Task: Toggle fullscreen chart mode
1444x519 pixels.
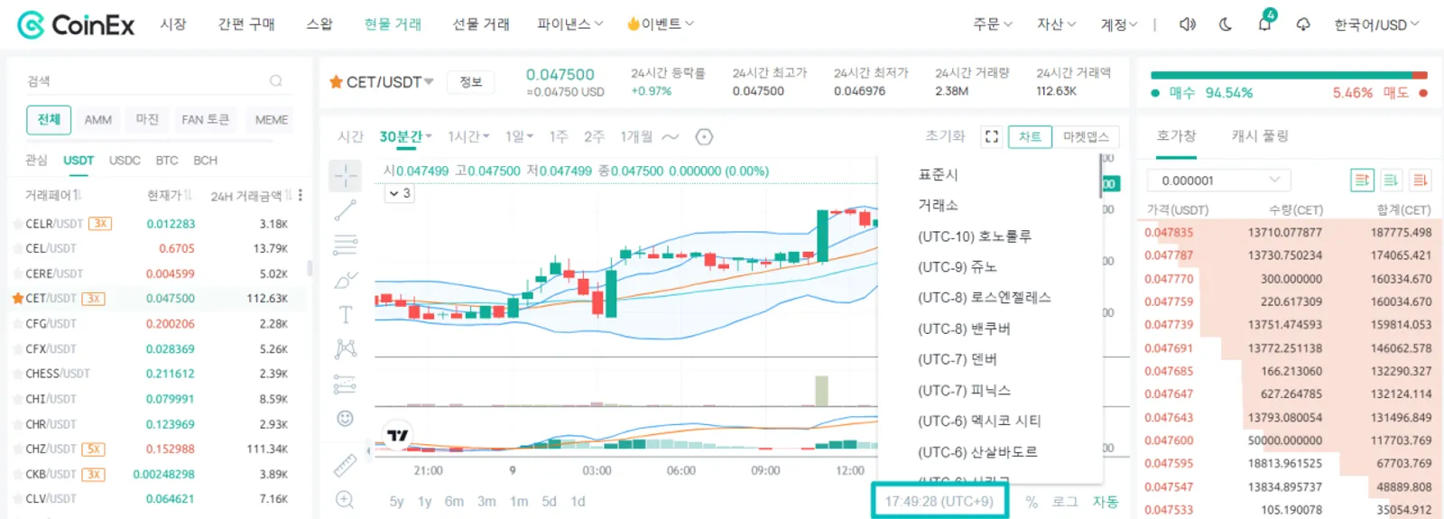Action: click(992, 136)
